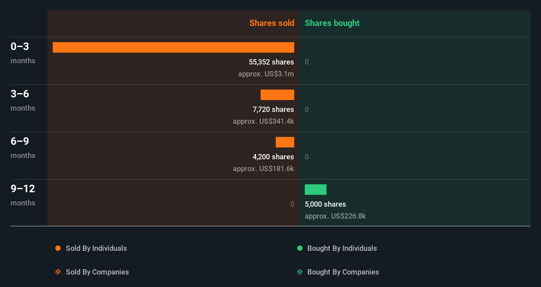541x287 pixels.
Task: Click the approx. US$181.6k text
Action: coord(263,169)
